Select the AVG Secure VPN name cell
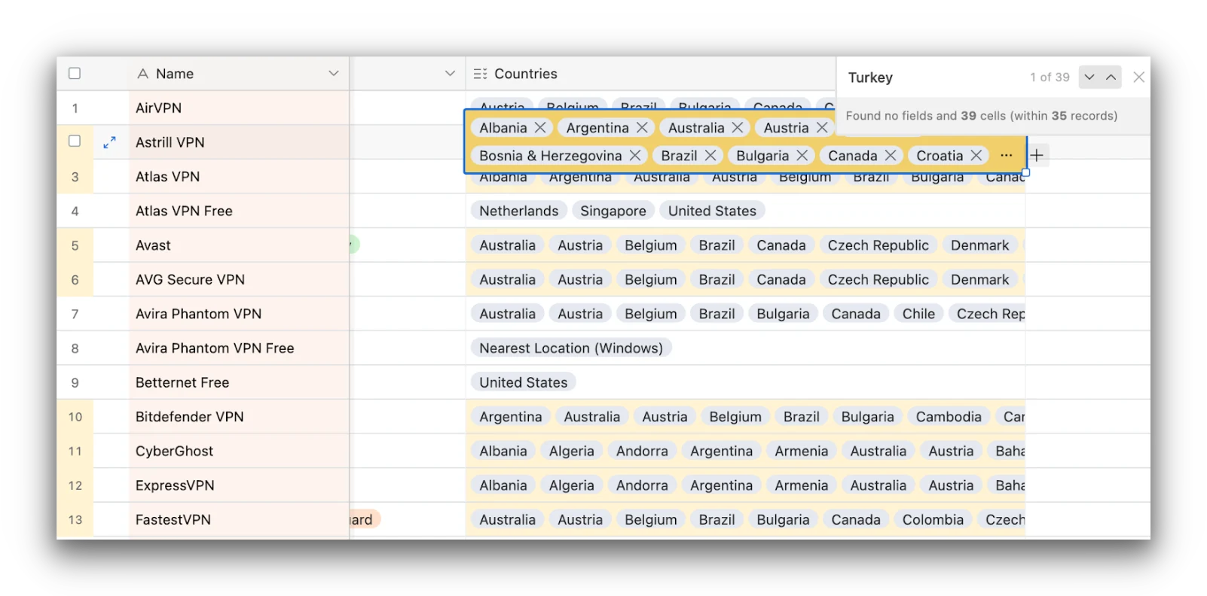Viewport: 1207px width, 596px height. tap(239, 280)
